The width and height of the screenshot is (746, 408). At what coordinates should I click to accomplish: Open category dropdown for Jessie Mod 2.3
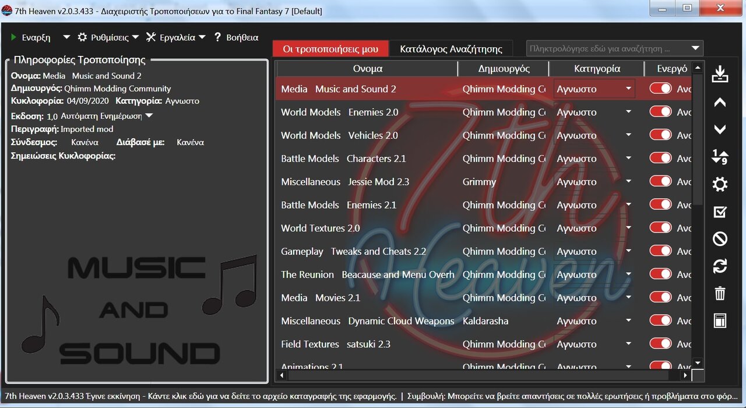click(x=628, y=182)
